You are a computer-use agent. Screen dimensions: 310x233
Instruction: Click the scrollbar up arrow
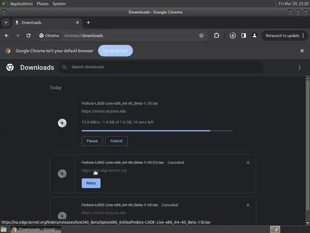pyautogui.click(x=308, y=79)
